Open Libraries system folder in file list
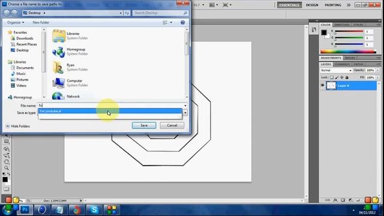The width and height of the screenshot is (384, 216). tap(71, 36)
